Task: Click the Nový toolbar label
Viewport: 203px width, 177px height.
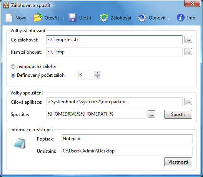Action: (x=21, y=18)
